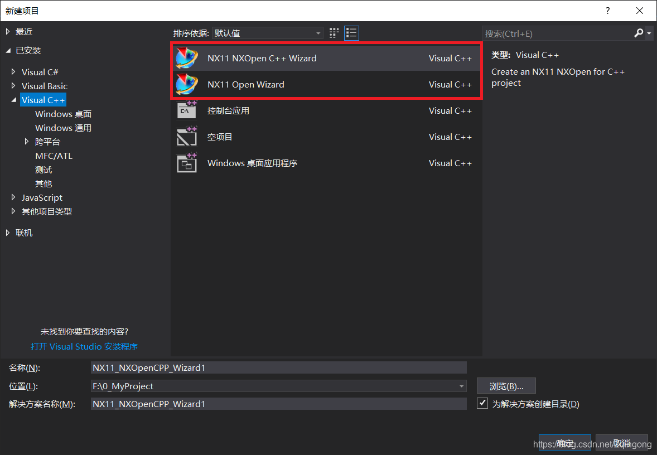Expand the Visual Basic node
The height and width of the screenshot is (455, 657).
click(13, 86)
